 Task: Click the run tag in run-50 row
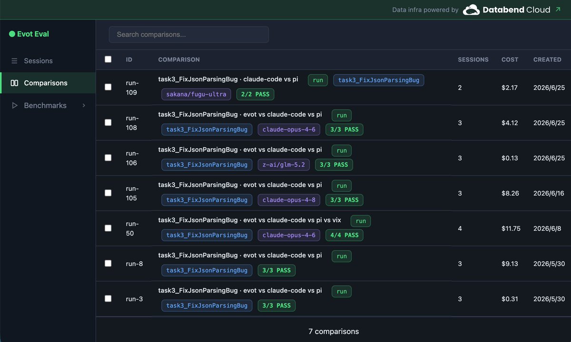click(x=361, y=221)
